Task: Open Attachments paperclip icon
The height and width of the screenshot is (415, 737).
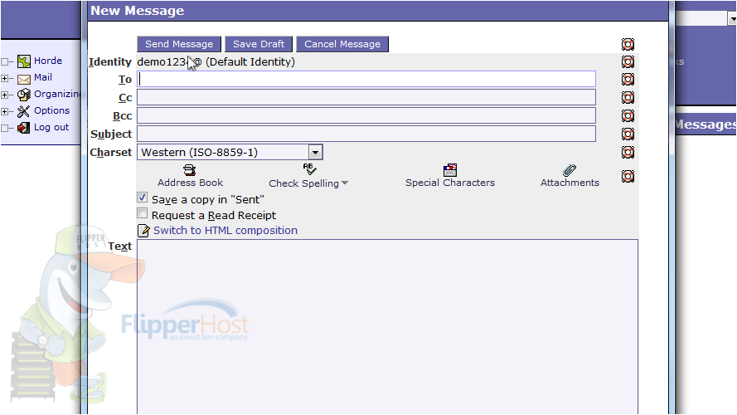Action: point(570,170)
